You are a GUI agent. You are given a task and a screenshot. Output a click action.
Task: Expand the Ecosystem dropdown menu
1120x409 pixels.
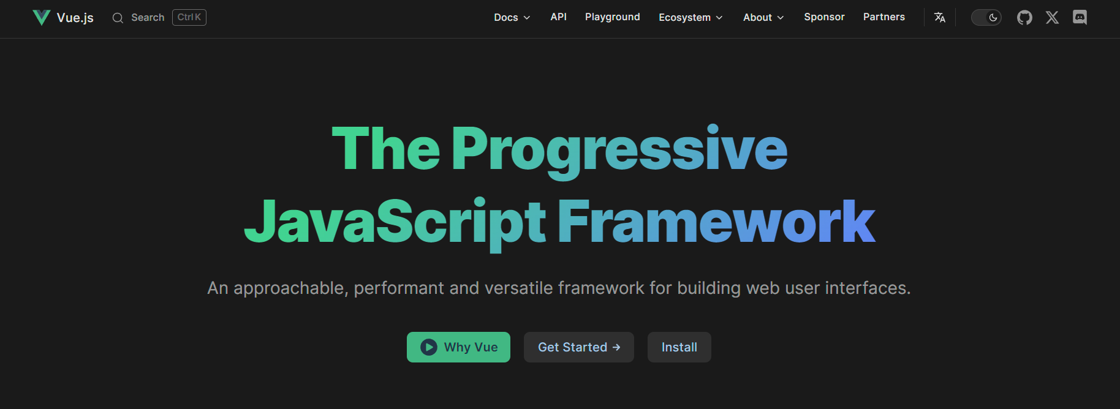click(691, 17)
